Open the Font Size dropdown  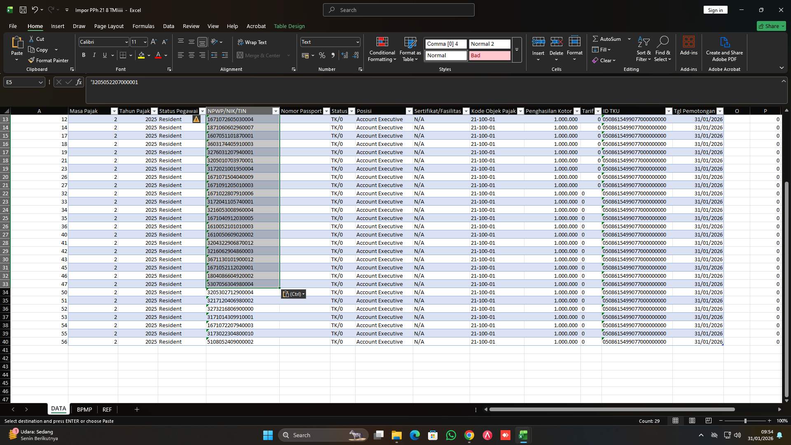coord(144,42)
